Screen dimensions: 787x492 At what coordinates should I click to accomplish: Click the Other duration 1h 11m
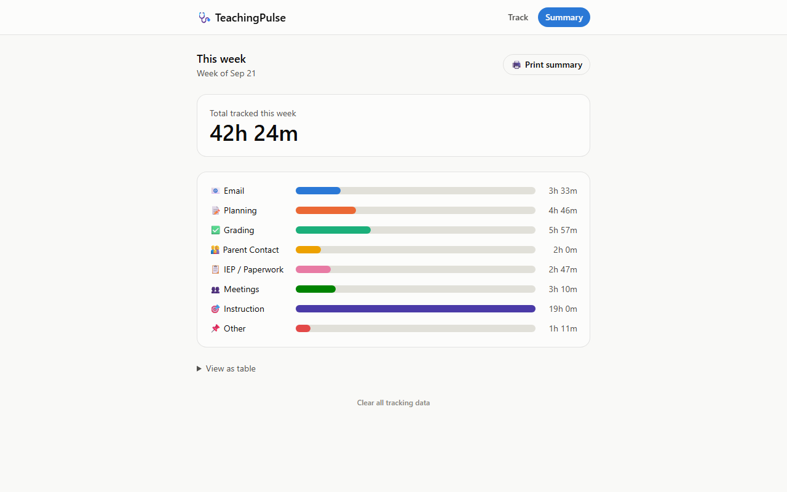(563, 328)
